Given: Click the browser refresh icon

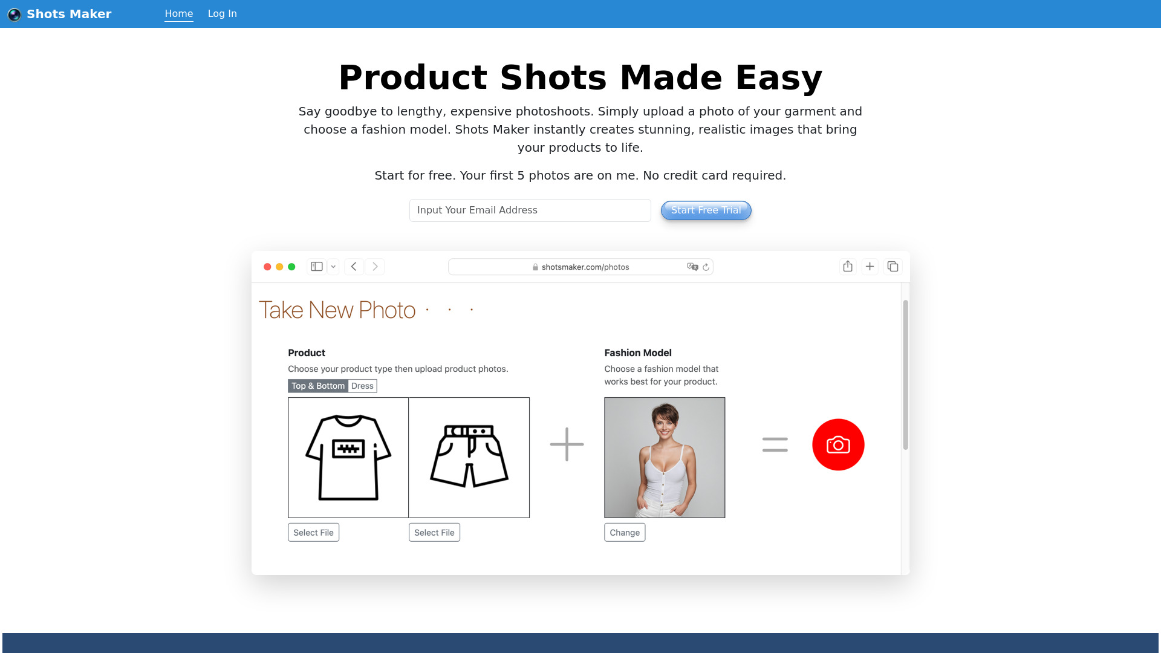Looking at the screenshot, I should pyautogui.click(x=705, y=267).
